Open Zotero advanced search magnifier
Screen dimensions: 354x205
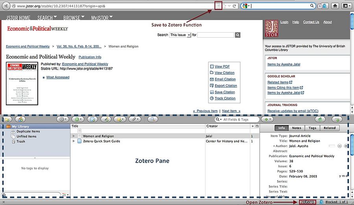pyautogui.click(x=152, y=119)
